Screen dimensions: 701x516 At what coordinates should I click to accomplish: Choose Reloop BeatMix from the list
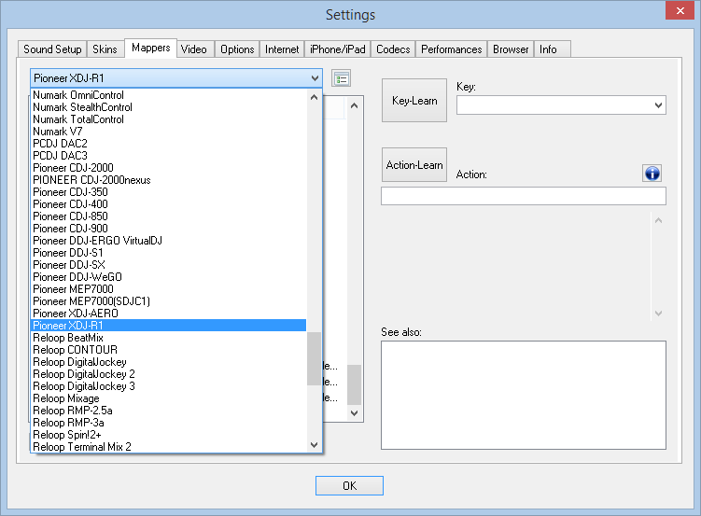[x=169, y=337]
